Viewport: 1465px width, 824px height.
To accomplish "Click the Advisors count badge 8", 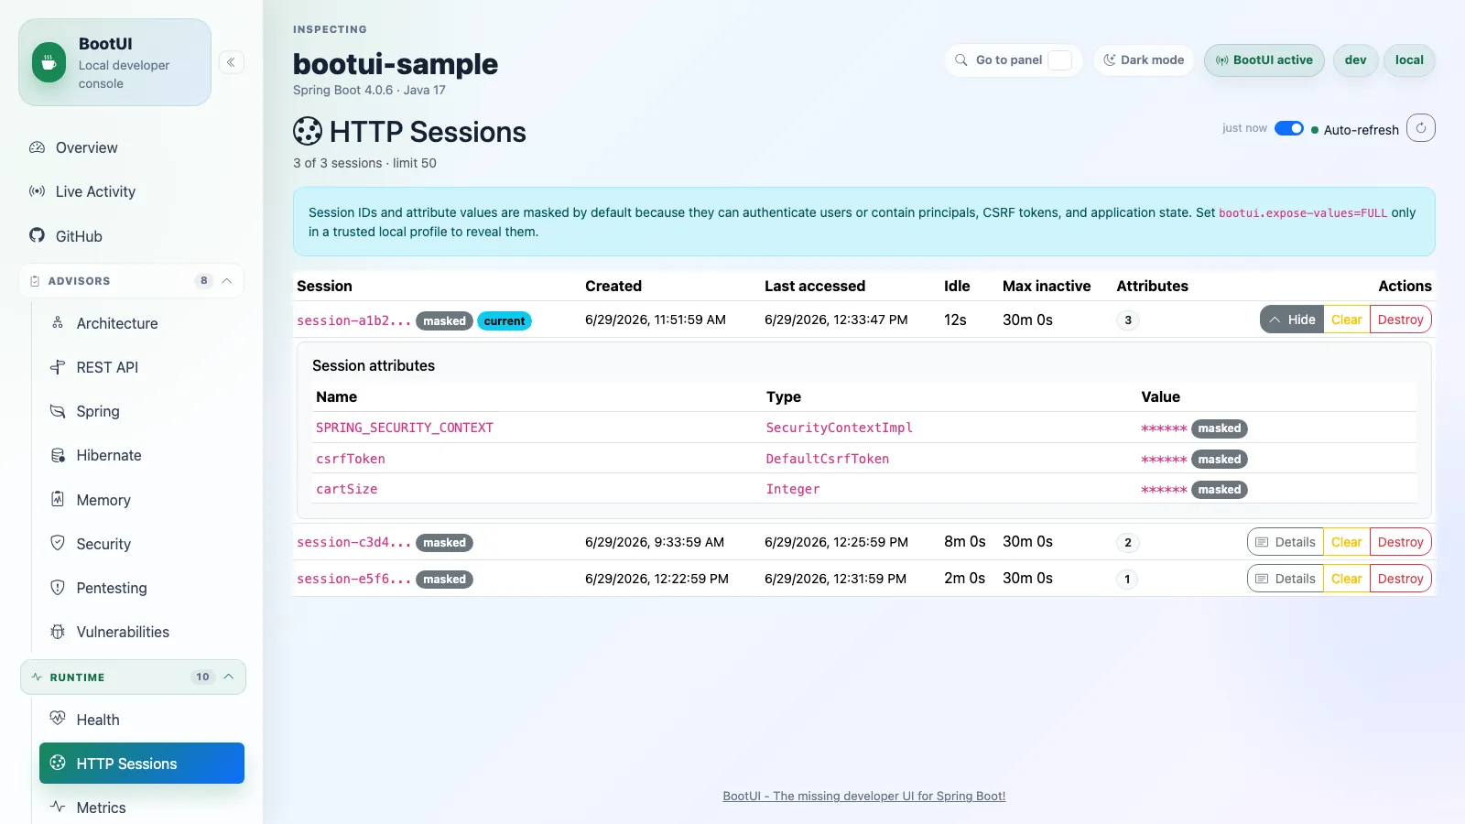I will click(x=203, y=281).
